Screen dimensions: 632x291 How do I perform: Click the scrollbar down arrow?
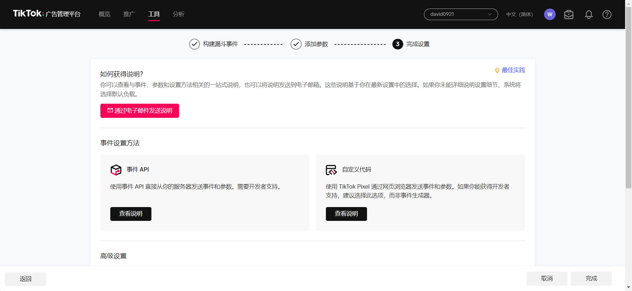tap(628, 288)
